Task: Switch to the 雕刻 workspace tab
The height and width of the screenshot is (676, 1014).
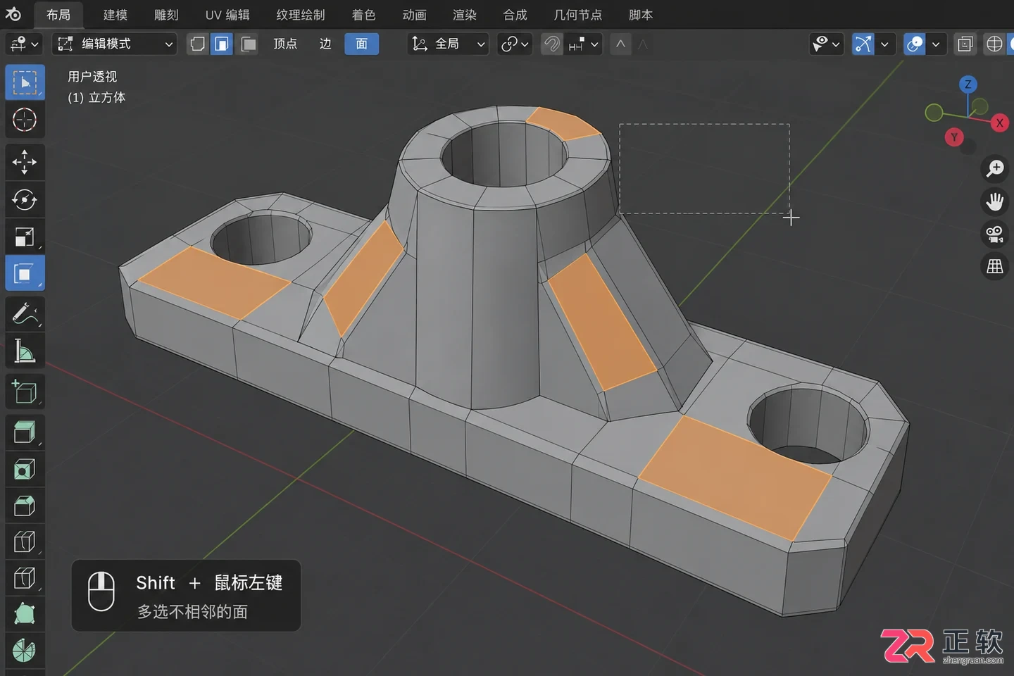Action: point(166,15)
